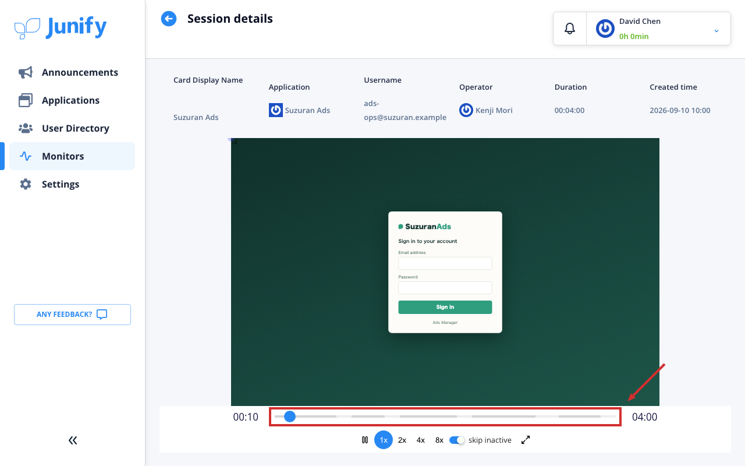Screen dimensions: 745x466
Task: Expand the David Chen account dropdown
Action: tap(716, 30)
